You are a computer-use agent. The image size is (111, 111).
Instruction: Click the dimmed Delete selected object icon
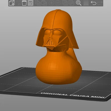pyautogui.click(x=18, y=3)
